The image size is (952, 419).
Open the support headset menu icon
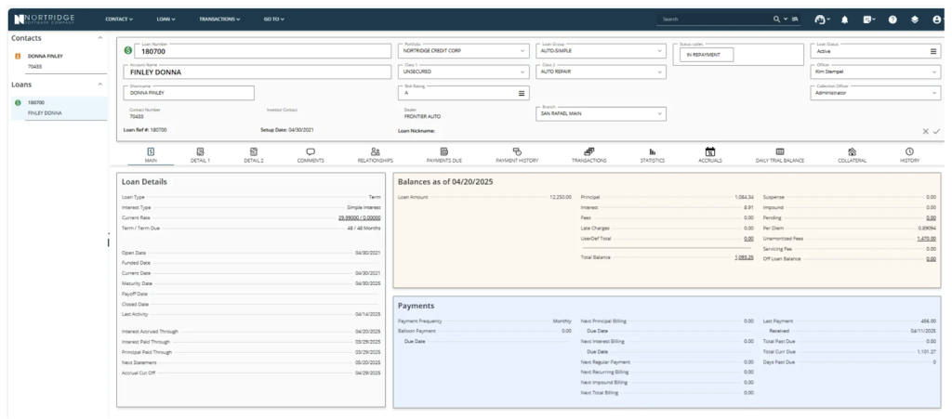click(x=821, y=20)
